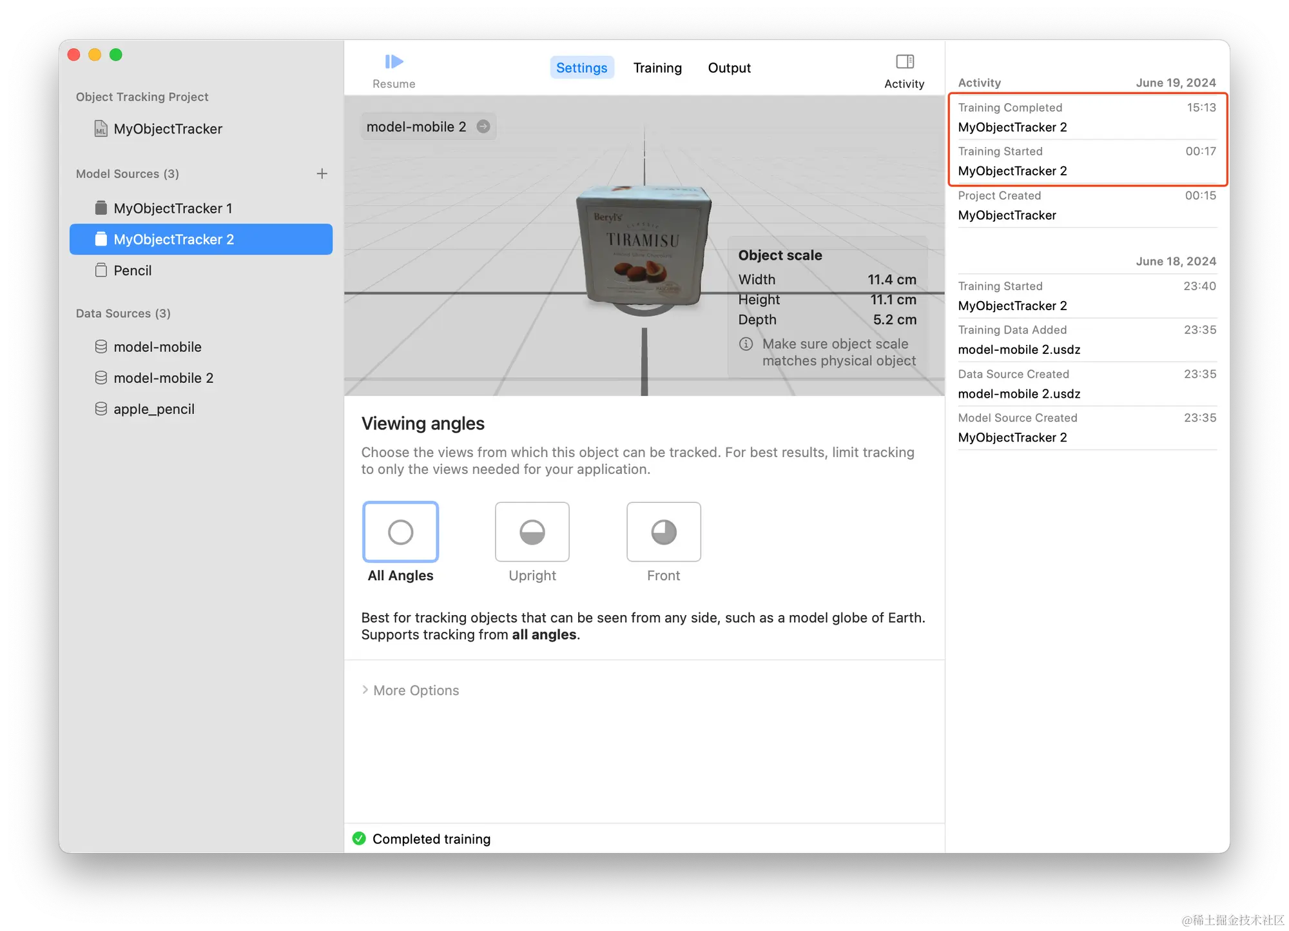Screen dimensions: 1289x931
Task: Click the yellow minimize window button
Action: (x=95, y=55)
